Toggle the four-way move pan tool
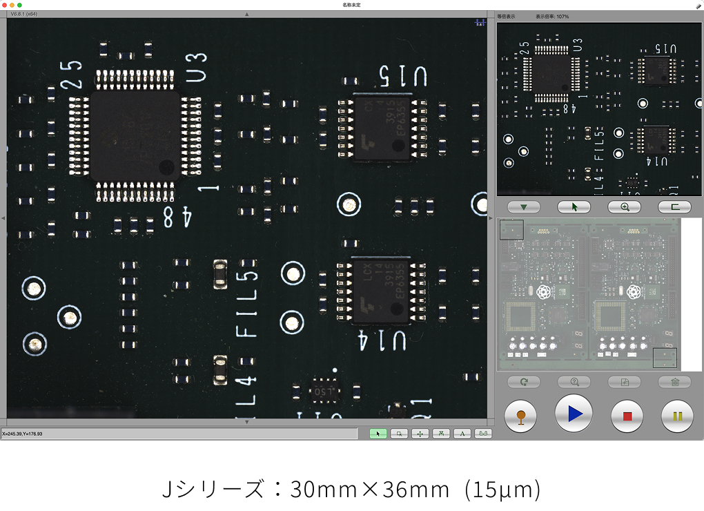 (420, 434)
